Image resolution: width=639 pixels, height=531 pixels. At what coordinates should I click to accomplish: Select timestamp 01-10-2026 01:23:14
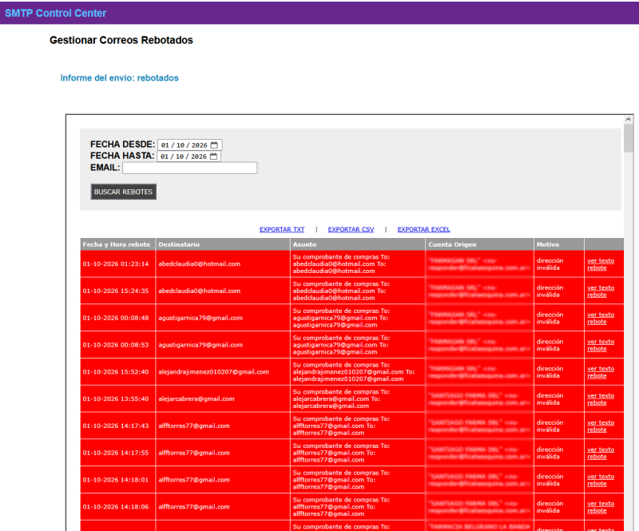coord(116,264)
